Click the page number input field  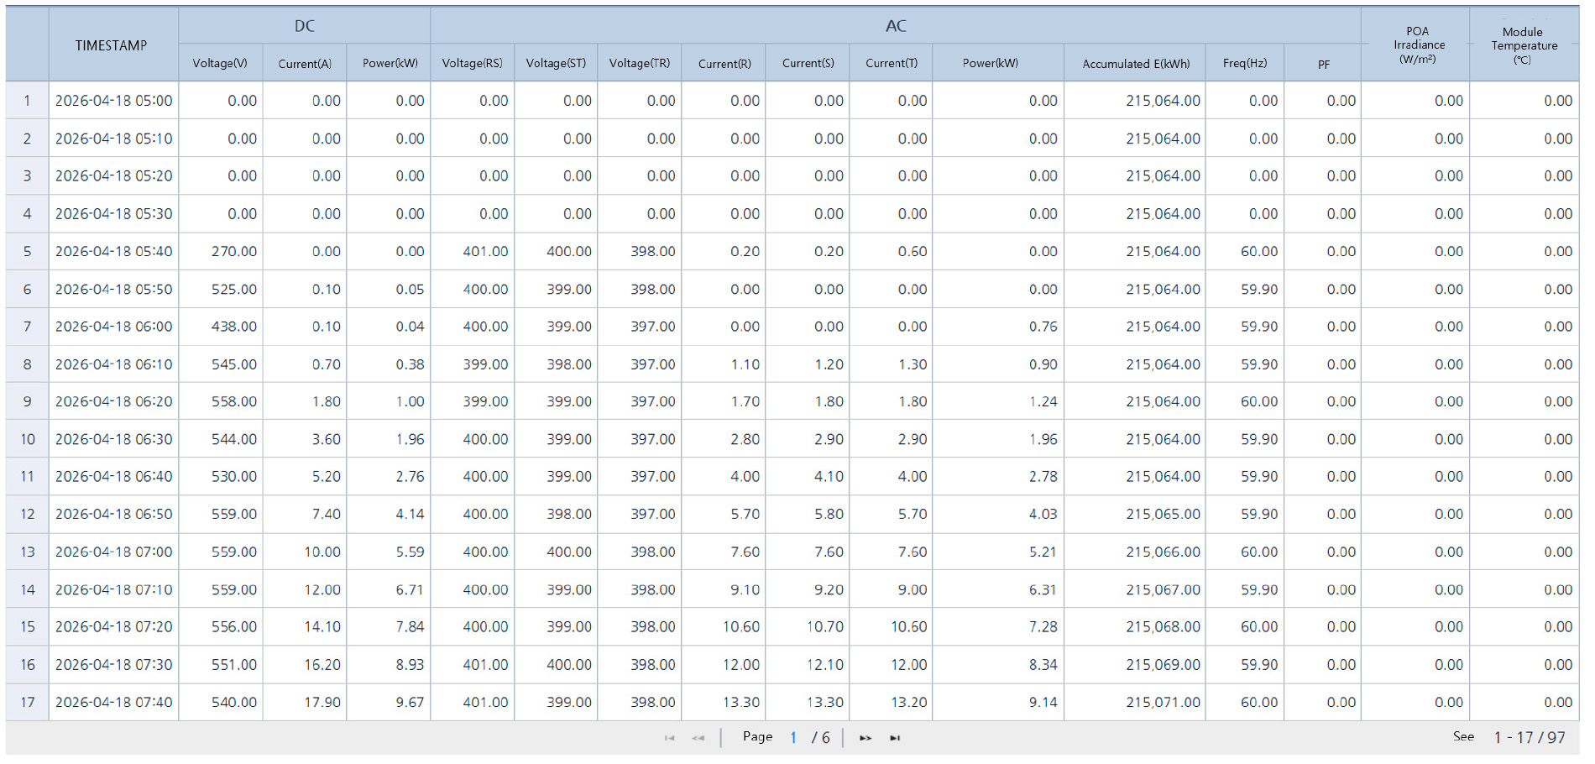coord(793,737)
